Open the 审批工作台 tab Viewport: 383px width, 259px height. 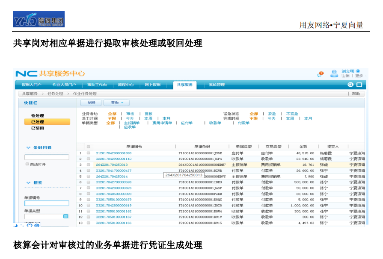point(97,85)
